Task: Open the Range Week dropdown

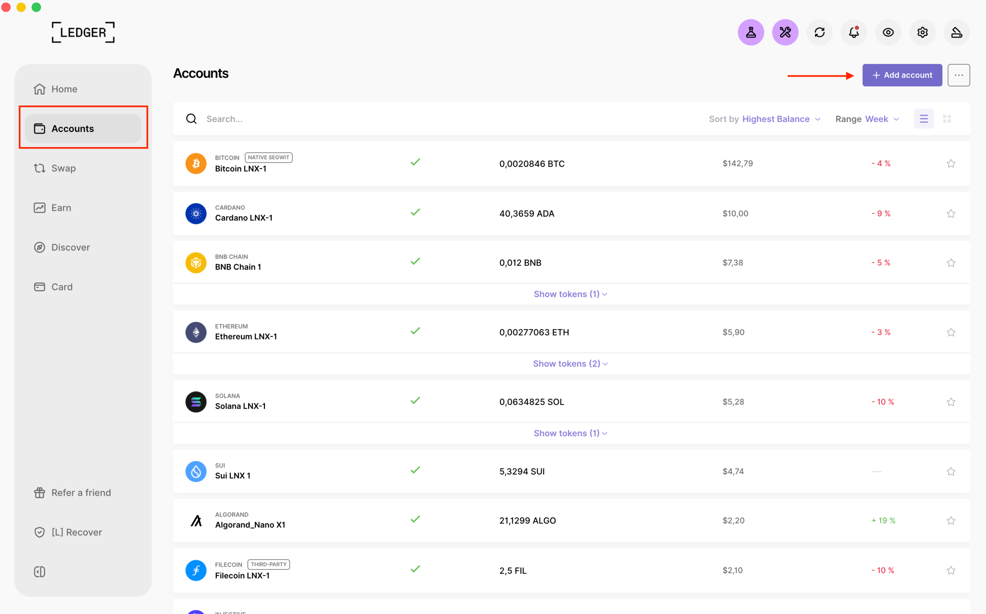Action: tap(867, 119)
